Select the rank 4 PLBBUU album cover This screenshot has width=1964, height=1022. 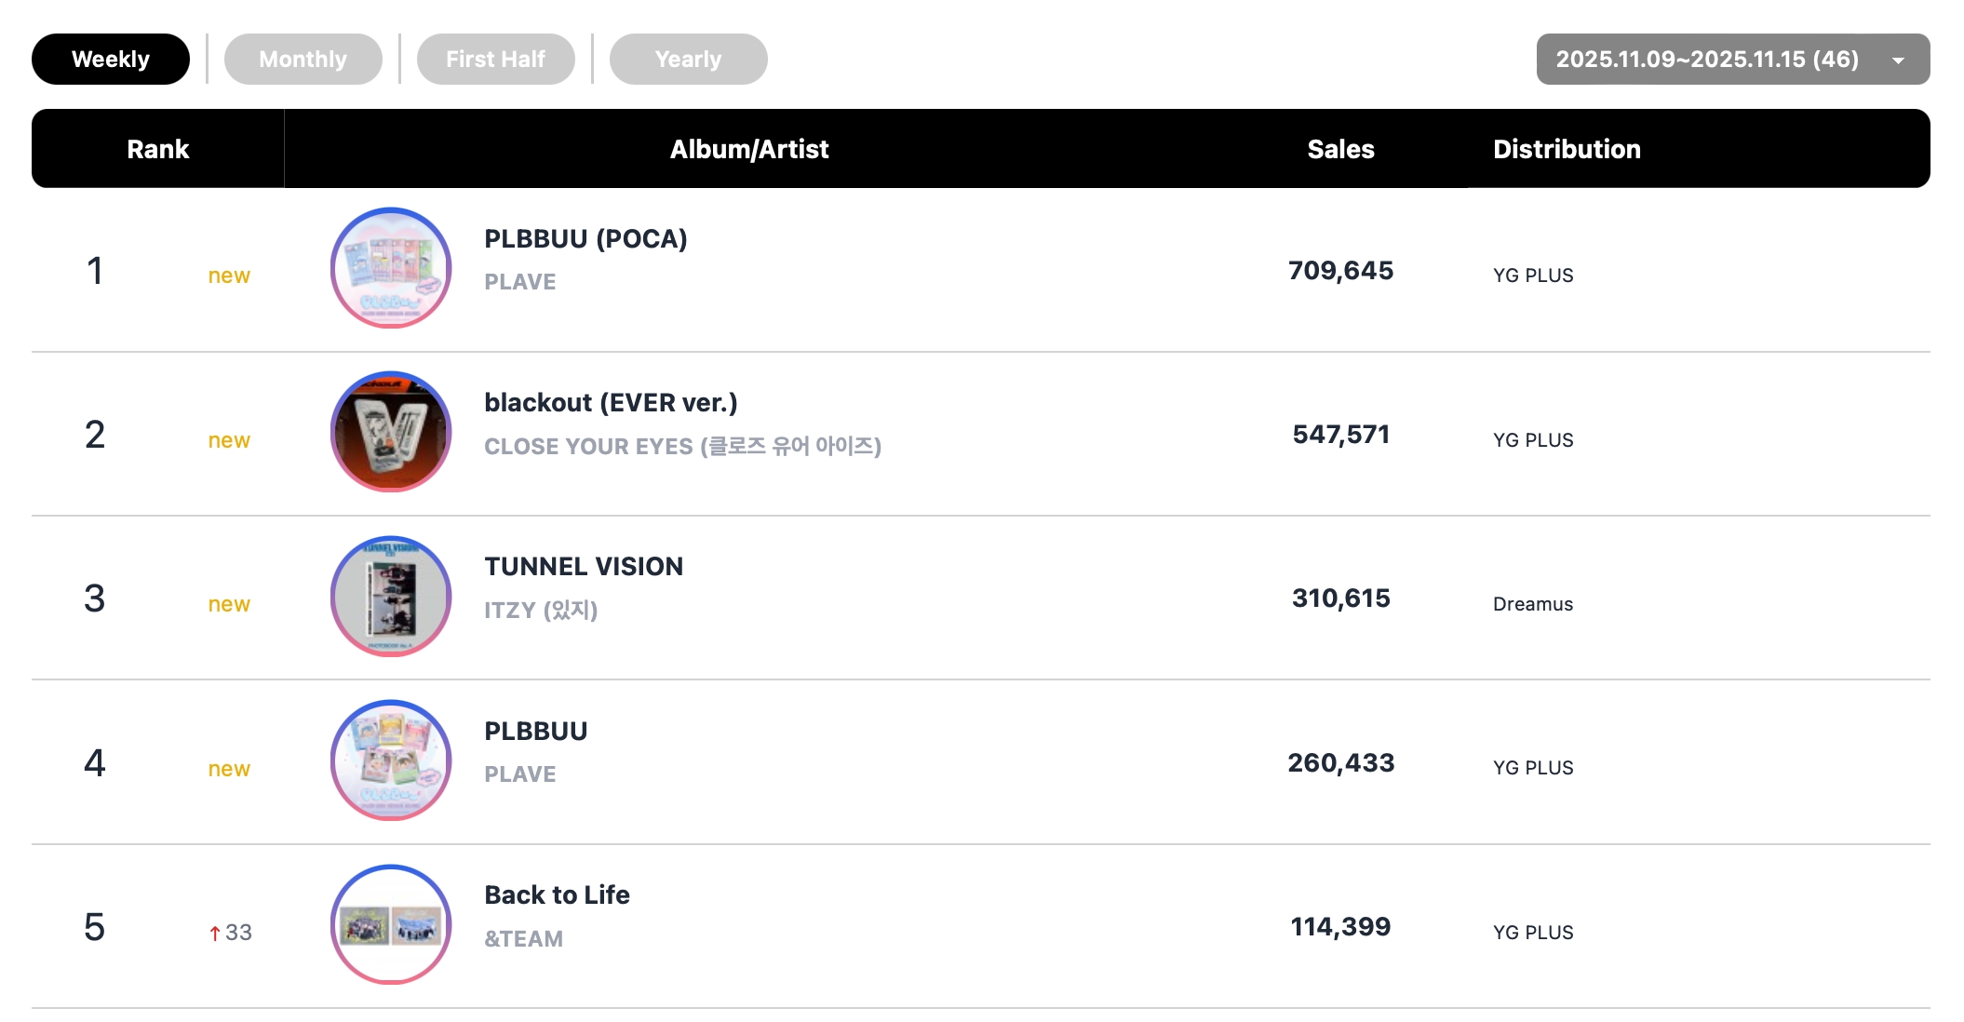391,760
